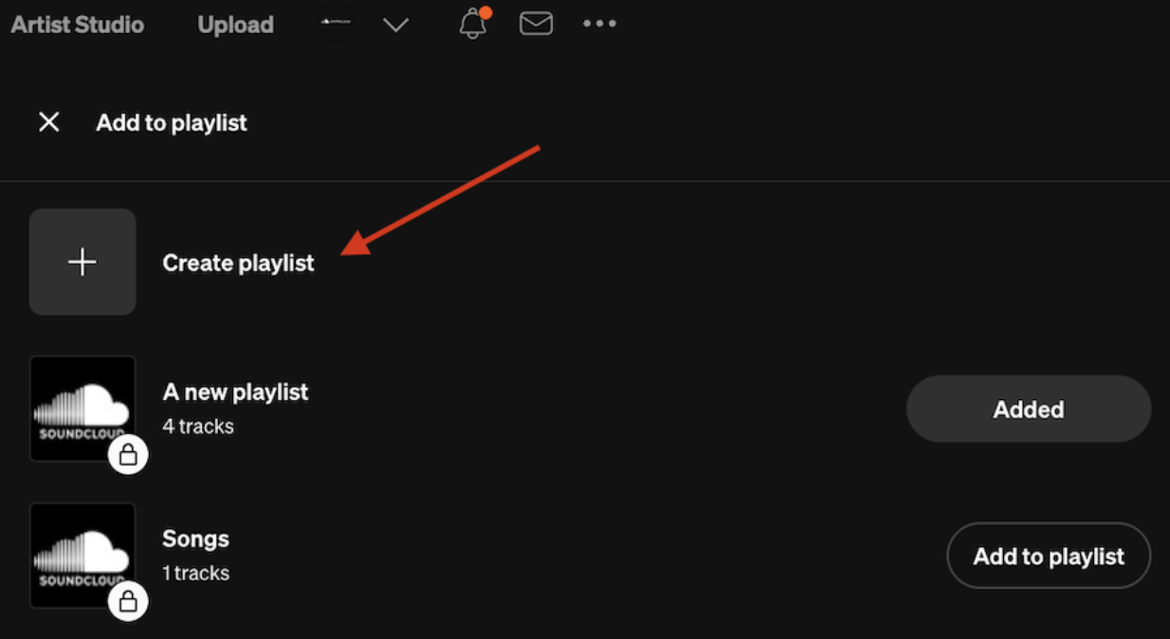Open the messages envelope icon
Viewport: 1170px width, 639px height.
coord(536,24)
